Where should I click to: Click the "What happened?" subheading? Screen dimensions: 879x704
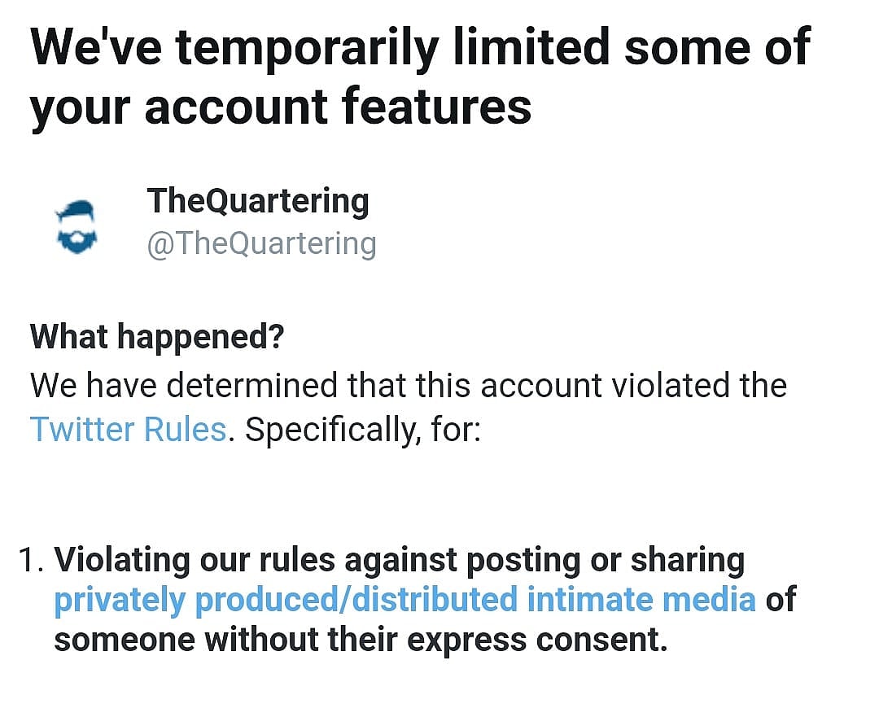(157, 337)
